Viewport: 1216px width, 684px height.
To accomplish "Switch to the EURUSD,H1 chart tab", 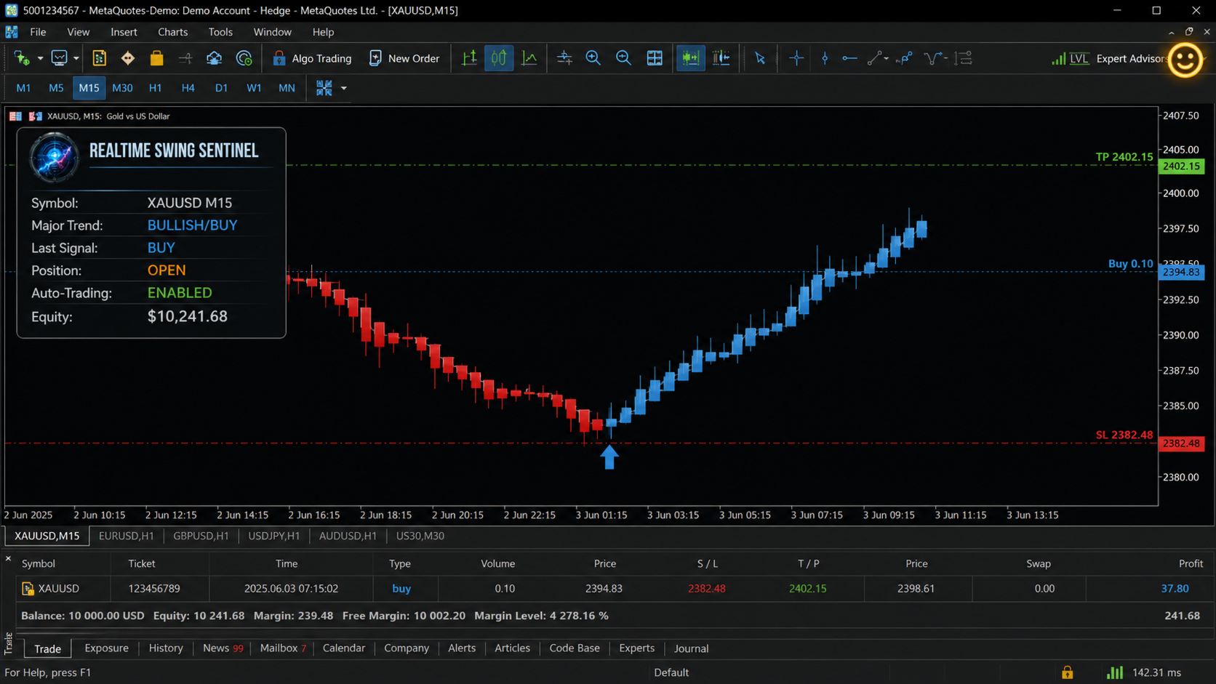I will [x=126, y=536].
